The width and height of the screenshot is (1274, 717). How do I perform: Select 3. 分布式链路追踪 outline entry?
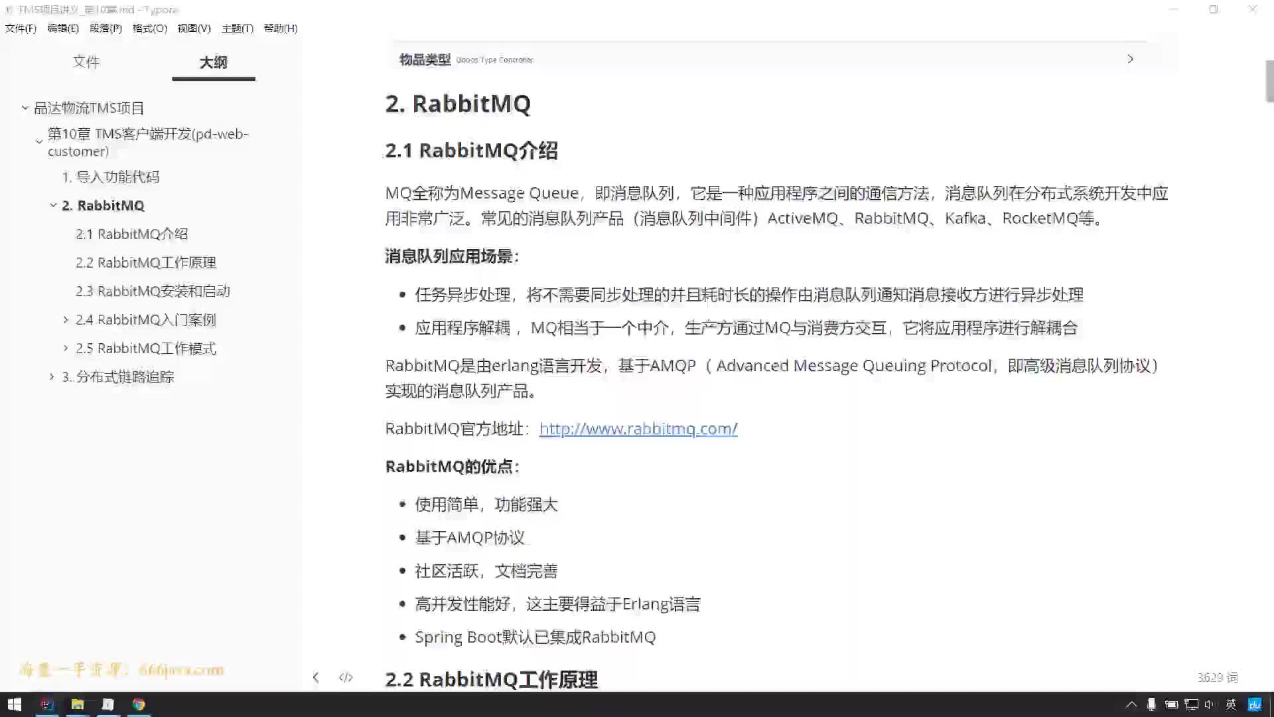[x=118, y=376]
